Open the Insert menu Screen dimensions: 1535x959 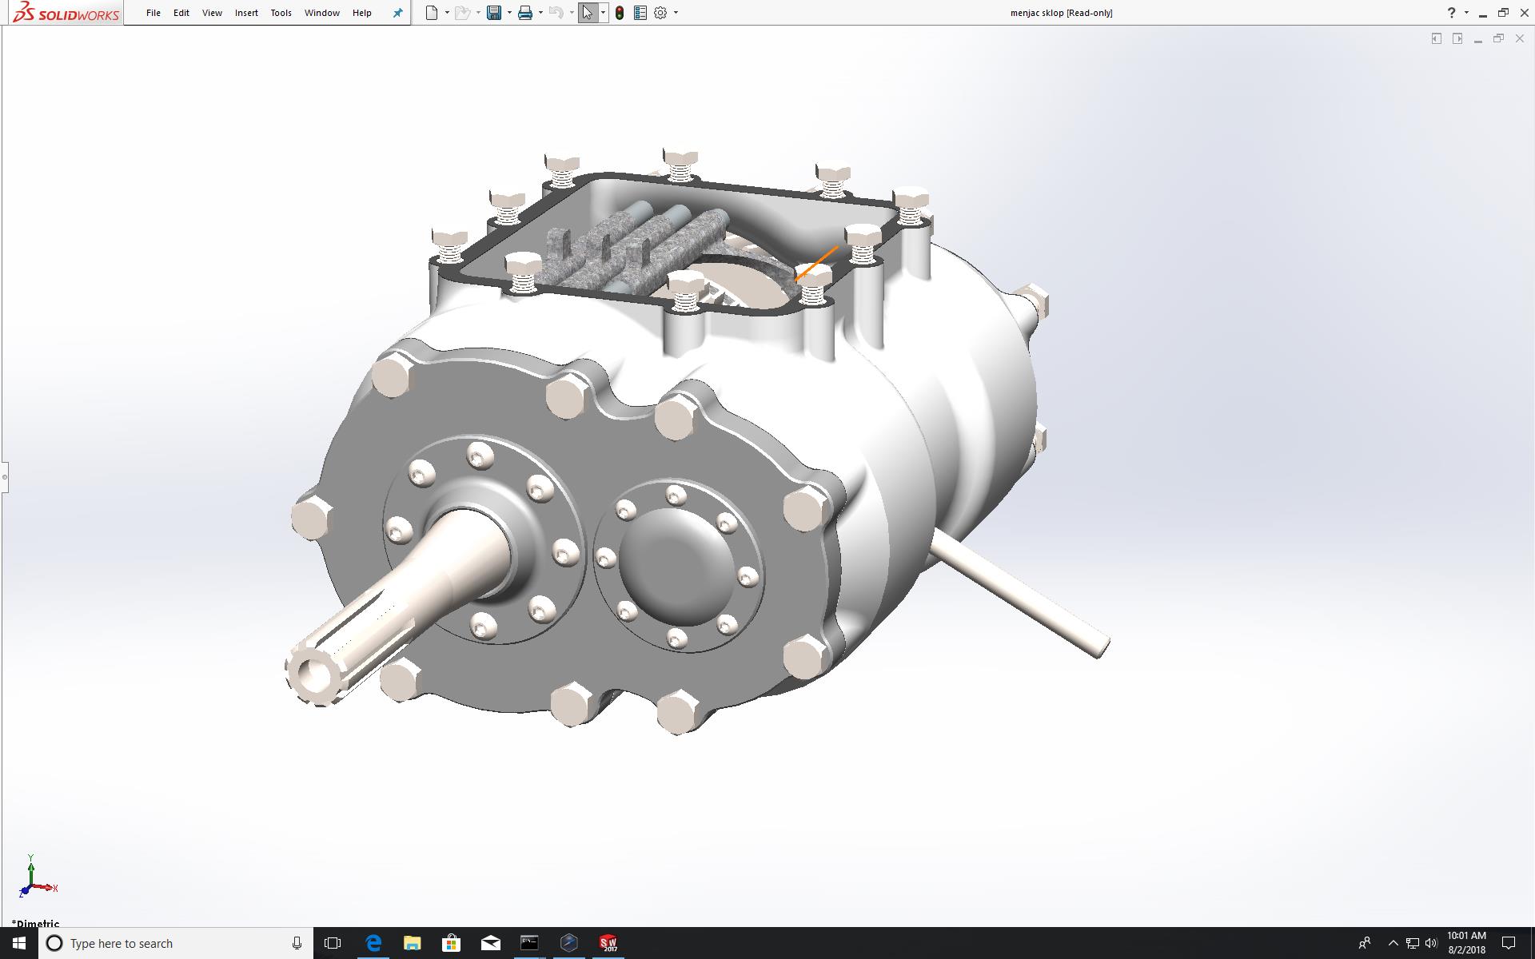pos(246,13)
